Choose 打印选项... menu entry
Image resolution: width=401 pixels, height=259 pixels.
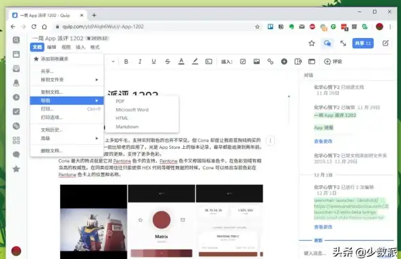tap(67, 118)
